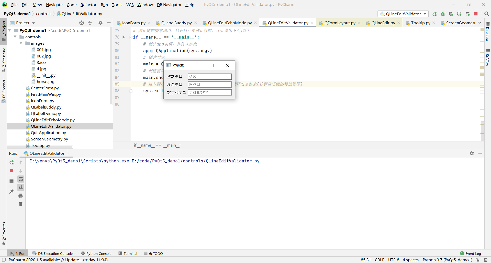Screen dimensions: 491x263
Task: Toggle the DB Browser side panel
Action: coord(4,91)
